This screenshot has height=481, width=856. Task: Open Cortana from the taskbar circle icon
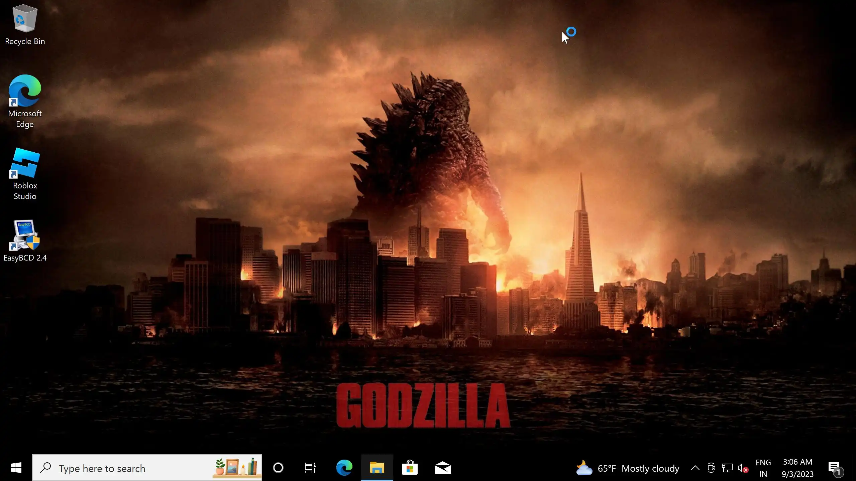[x=278, y=468]
